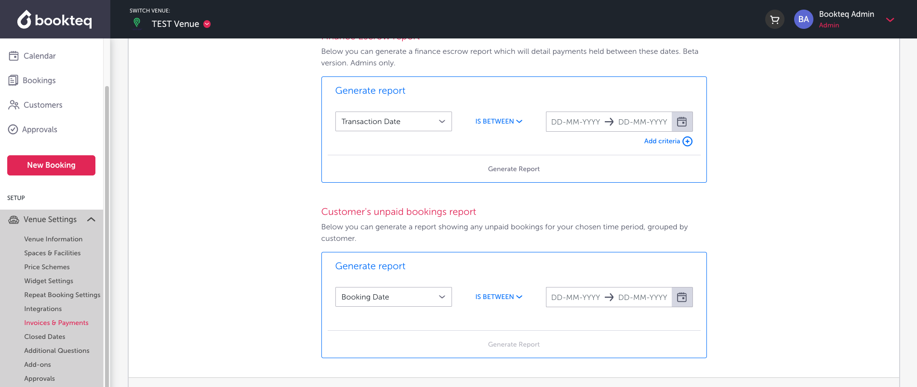Viewport: 917px width, 387px height.
Task: Open the Transaction Date dropdown
Action: click(393, 122)
